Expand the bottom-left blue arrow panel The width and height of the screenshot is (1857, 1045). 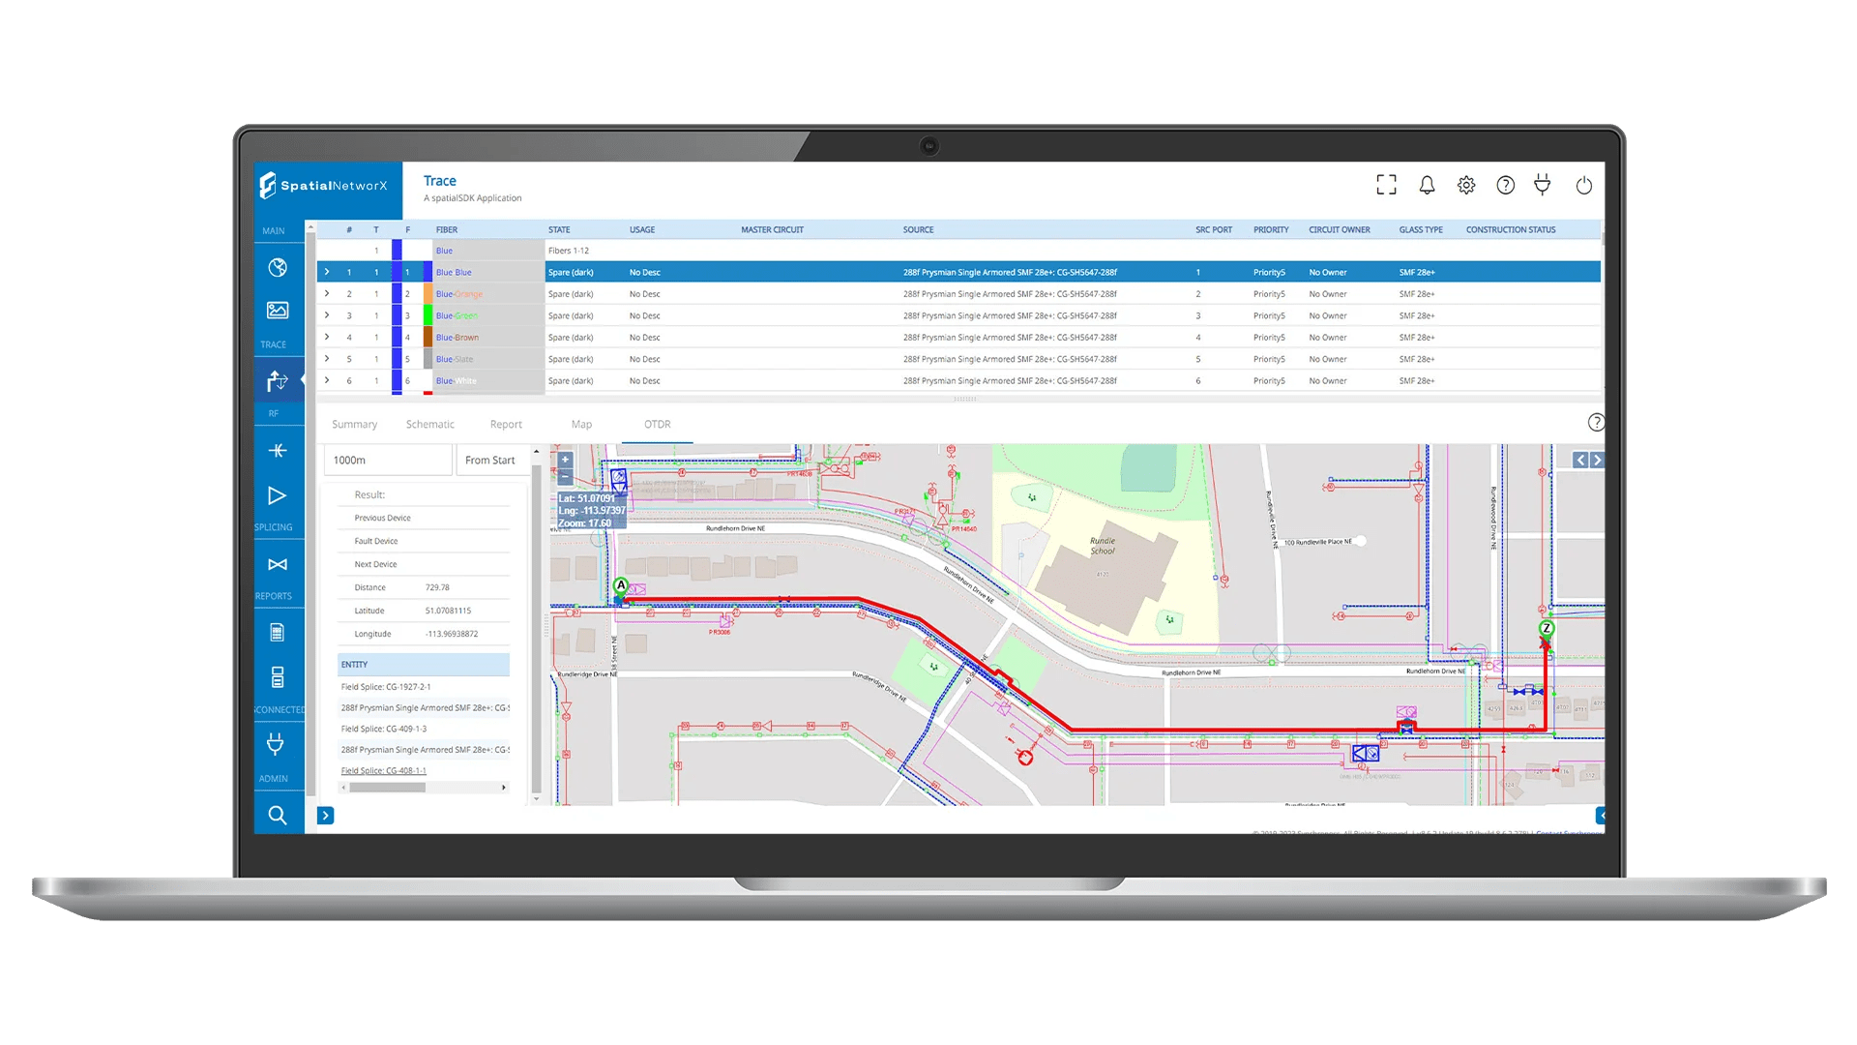(326, 816)
